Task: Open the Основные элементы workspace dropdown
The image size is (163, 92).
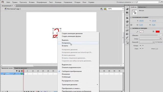Action: (125, 2)
